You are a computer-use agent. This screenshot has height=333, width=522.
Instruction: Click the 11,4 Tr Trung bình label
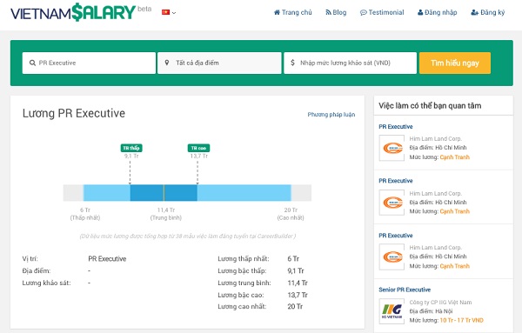click(166, 214)
